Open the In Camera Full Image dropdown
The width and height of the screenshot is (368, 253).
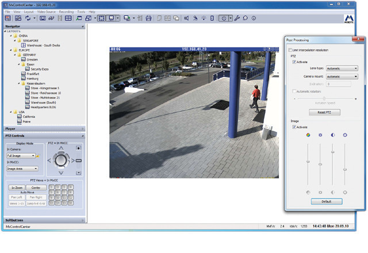22,155
